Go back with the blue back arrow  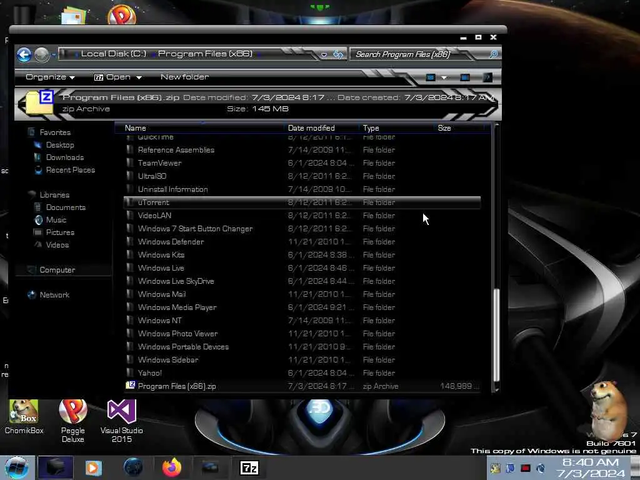tap(24, 54)
